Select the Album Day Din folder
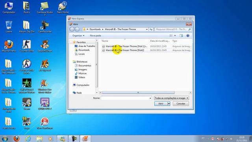The image size is (252, 142). [x=27, y=27]
